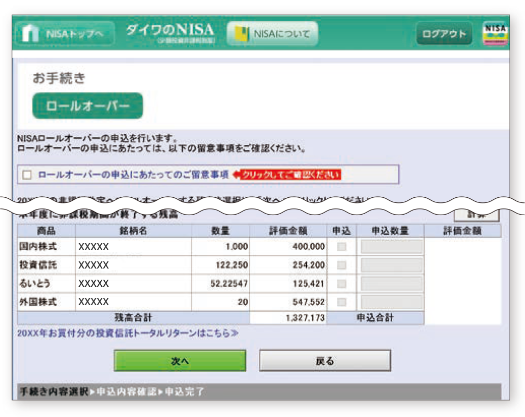
Task: Click the 52.22547 quantity cell
Action: (220, 284)
